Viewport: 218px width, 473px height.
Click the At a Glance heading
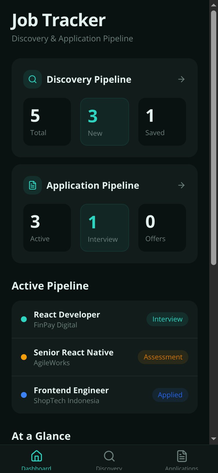41,436
